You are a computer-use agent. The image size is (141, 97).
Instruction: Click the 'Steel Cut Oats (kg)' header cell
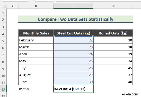pyautogui.click(x=73, y=33)
